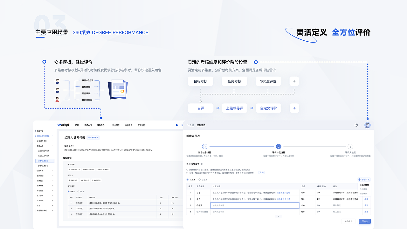The height and width of the screenshot is (229, 407).
Task: Open 交流社区 in the top navigation bar
Action: (141, 125)
